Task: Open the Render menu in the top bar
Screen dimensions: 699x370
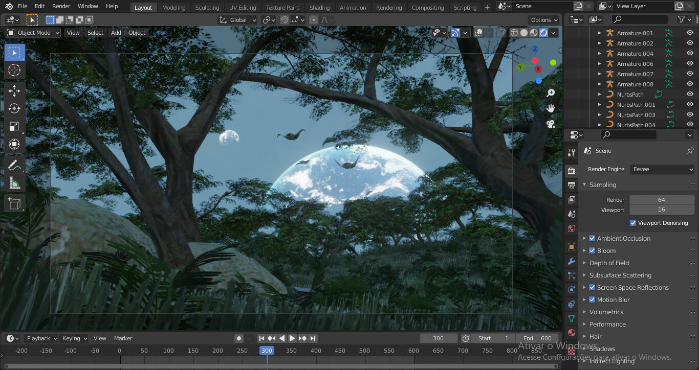Action: 61,6
